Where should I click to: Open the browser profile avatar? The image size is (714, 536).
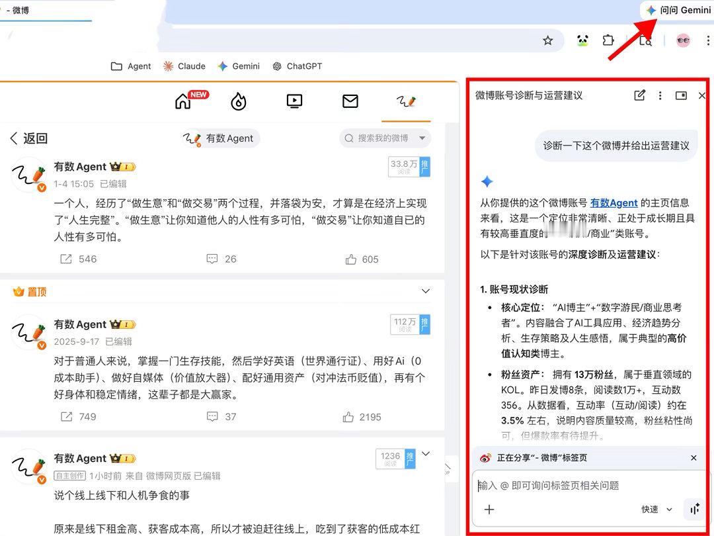click(683, 40)
